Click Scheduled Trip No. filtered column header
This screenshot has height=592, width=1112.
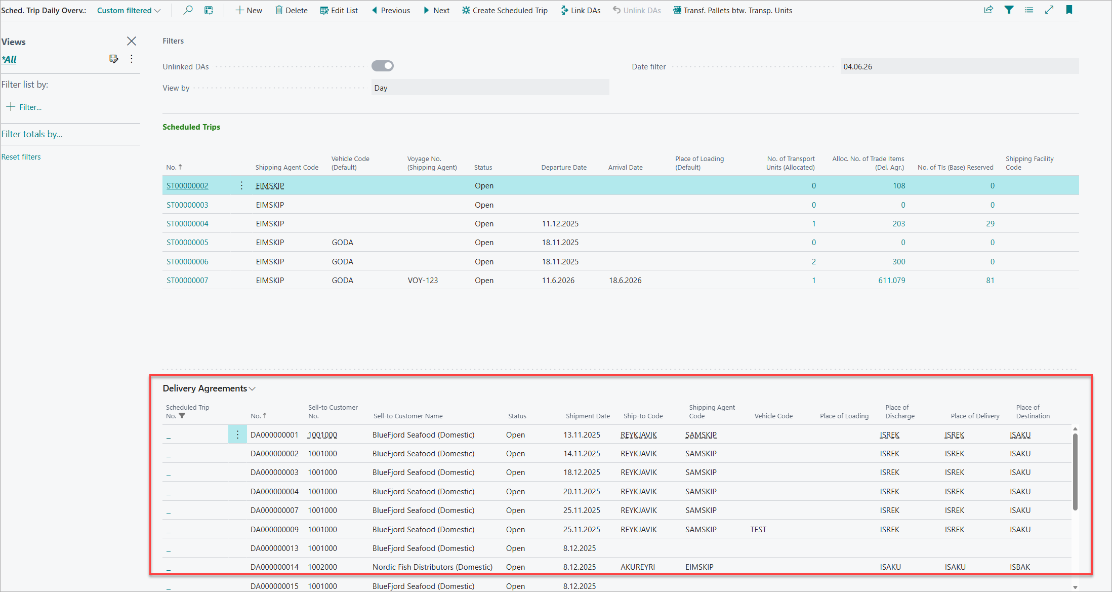187,411
